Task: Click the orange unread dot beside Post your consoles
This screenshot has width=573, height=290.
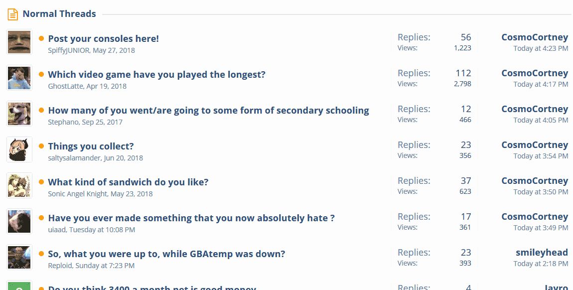Action: 41,38
